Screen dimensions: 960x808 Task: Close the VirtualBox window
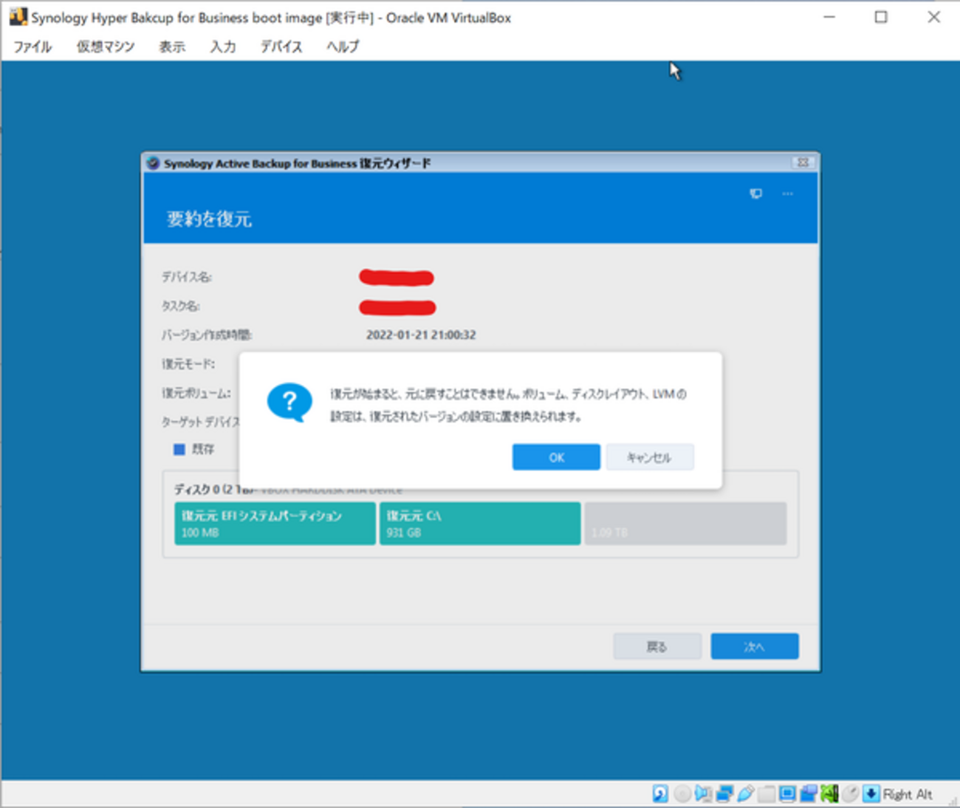(x=934, y=17)
